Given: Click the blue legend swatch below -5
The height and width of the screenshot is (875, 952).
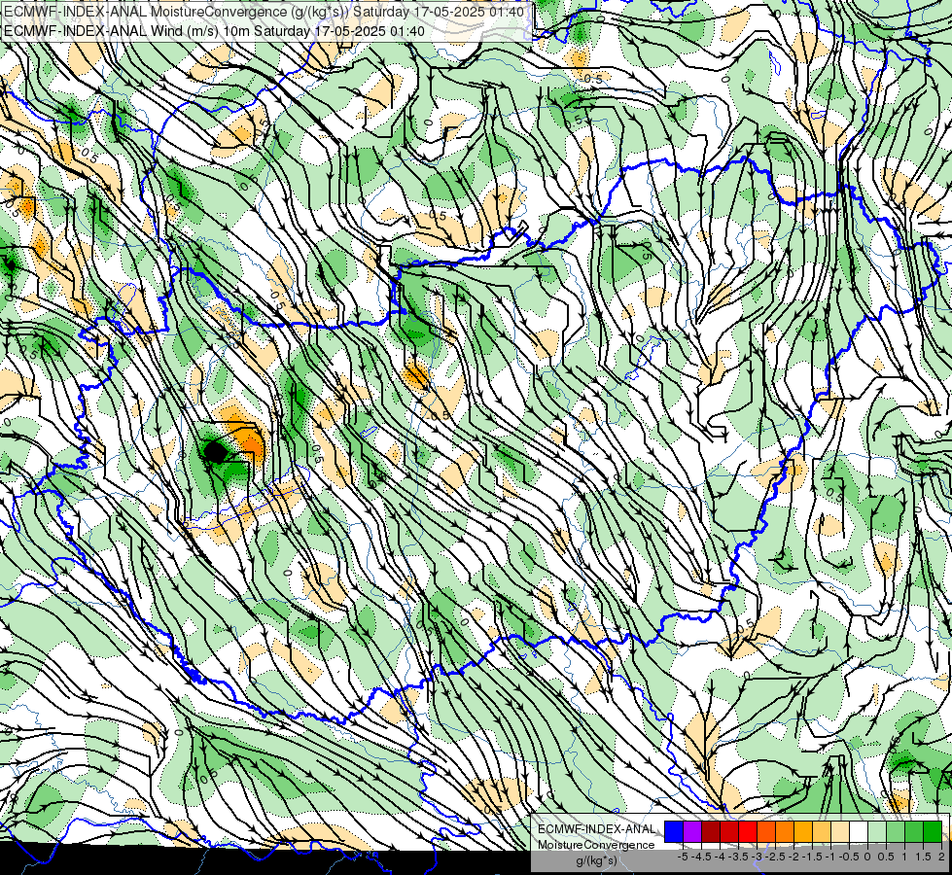Looking at the screenshot, I should coord(674,831).
